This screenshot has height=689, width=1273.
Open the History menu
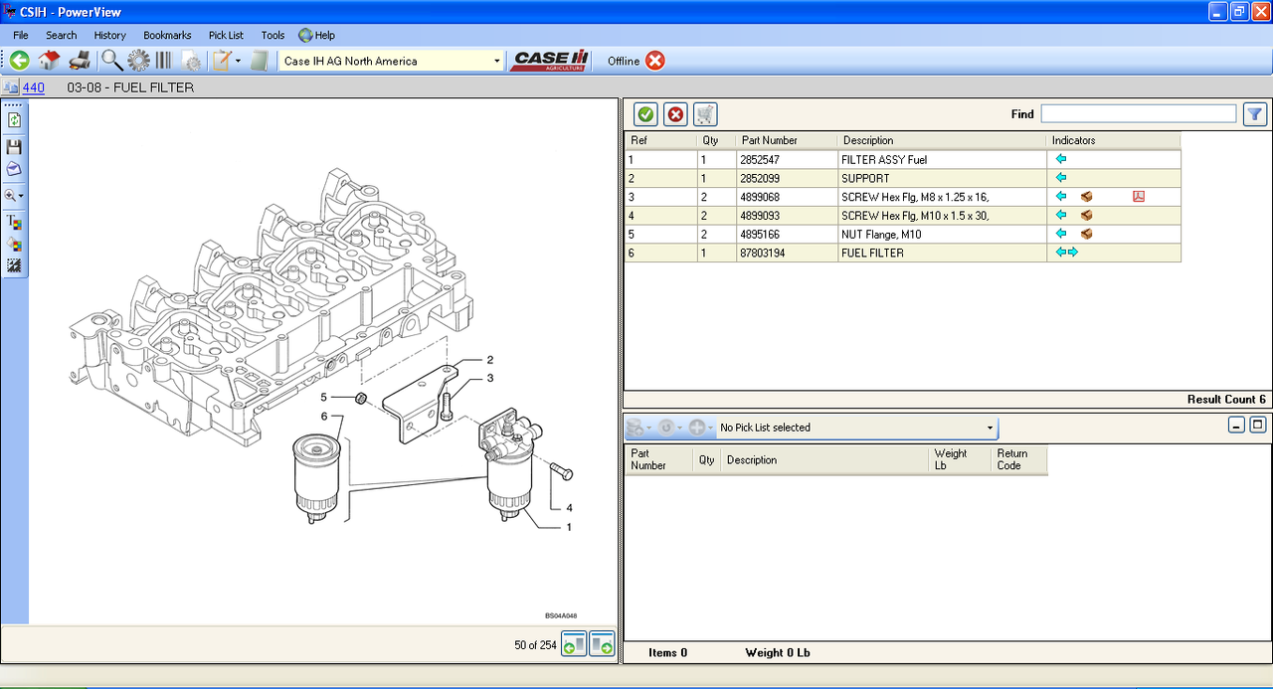(110, 35)
